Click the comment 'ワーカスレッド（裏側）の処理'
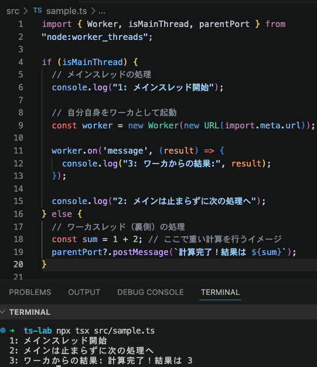 pyautogui.click(x=126, y=227)
